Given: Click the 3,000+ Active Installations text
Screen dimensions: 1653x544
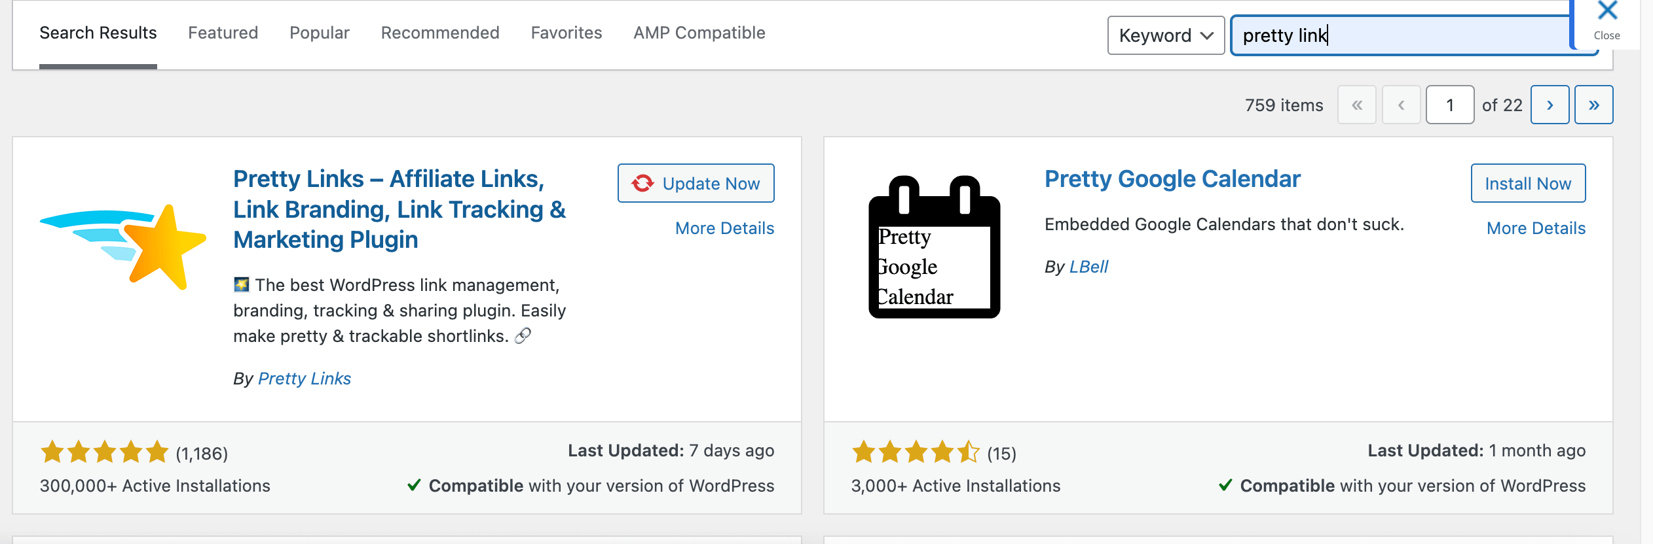Looking at the screenshot, I should [956, 486].
